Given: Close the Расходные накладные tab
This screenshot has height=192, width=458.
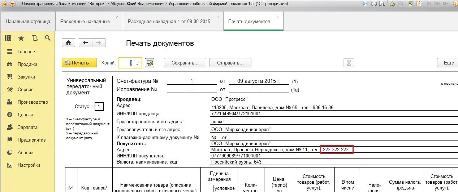Looking at the screenshot, I should 117,17.
